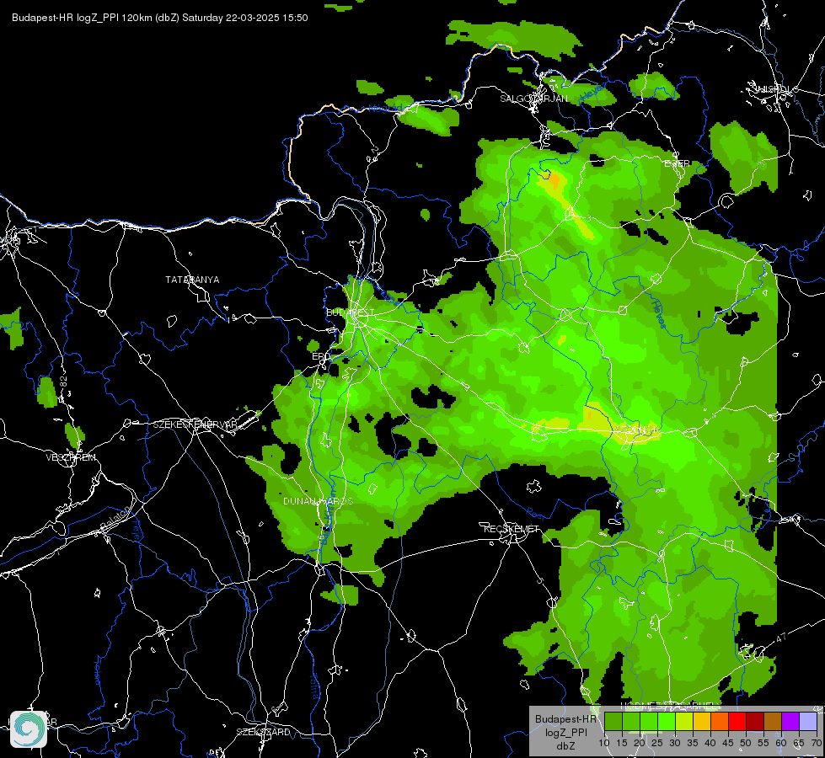Select the 15–20 dBZ green legend swatch
Viewport: 825px width, 758px height.
coord(631,722)
